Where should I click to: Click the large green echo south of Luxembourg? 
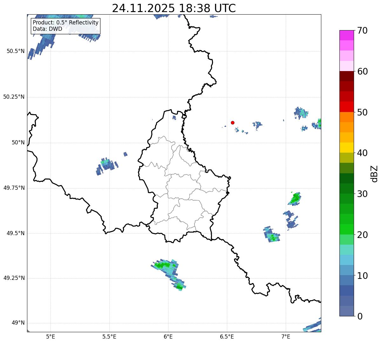tap(165, 266)
